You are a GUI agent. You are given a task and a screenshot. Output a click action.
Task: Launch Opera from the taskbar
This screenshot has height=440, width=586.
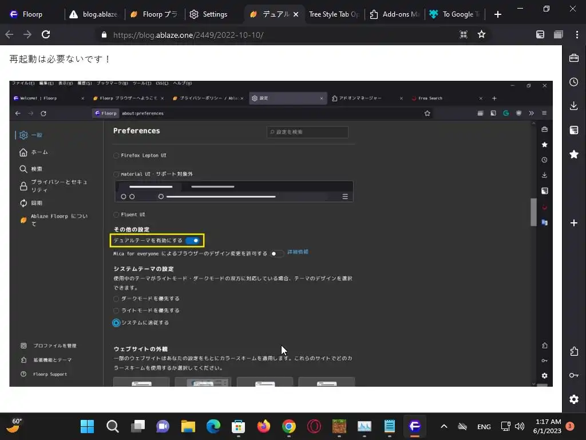pos(314,426)
